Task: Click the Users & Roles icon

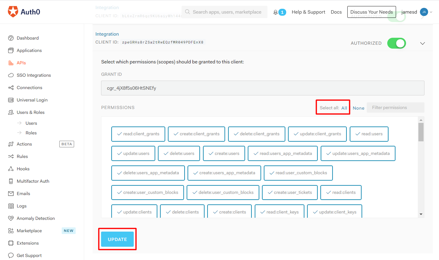Action: point(11,112)
